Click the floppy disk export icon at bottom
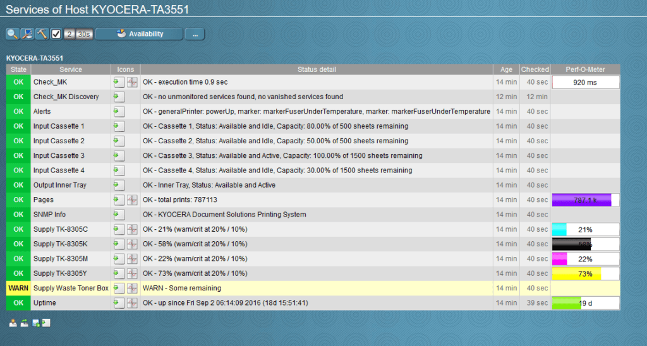The width and height of the screenshot is (647, 346). [x=36, y=323]
